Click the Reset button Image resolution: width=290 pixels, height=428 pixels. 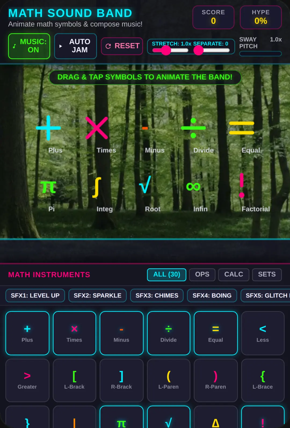pos(122,46)
